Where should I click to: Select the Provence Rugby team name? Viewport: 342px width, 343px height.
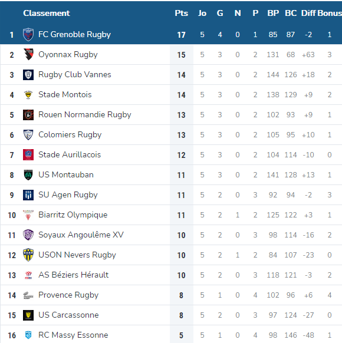click(x=68, y=295)
